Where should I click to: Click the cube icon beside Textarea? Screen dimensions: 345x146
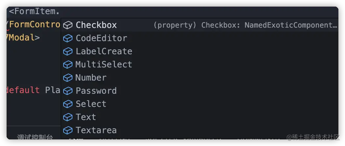tap(68, 131)
